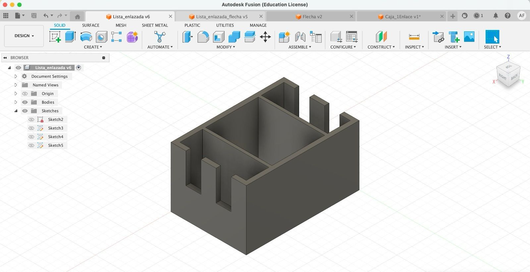The image size is (530, 272).
Task: Switch to the SHEET METAL tab
Action: tap(155, 25)
